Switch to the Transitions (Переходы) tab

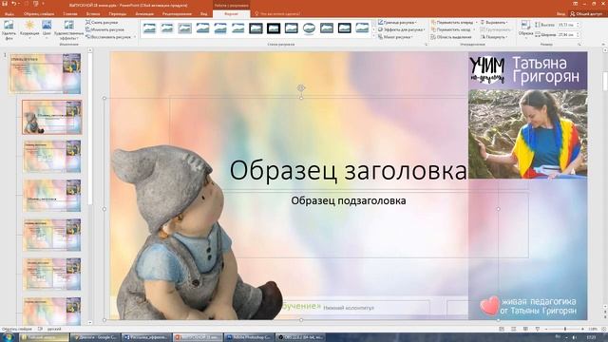click(118, 13)
